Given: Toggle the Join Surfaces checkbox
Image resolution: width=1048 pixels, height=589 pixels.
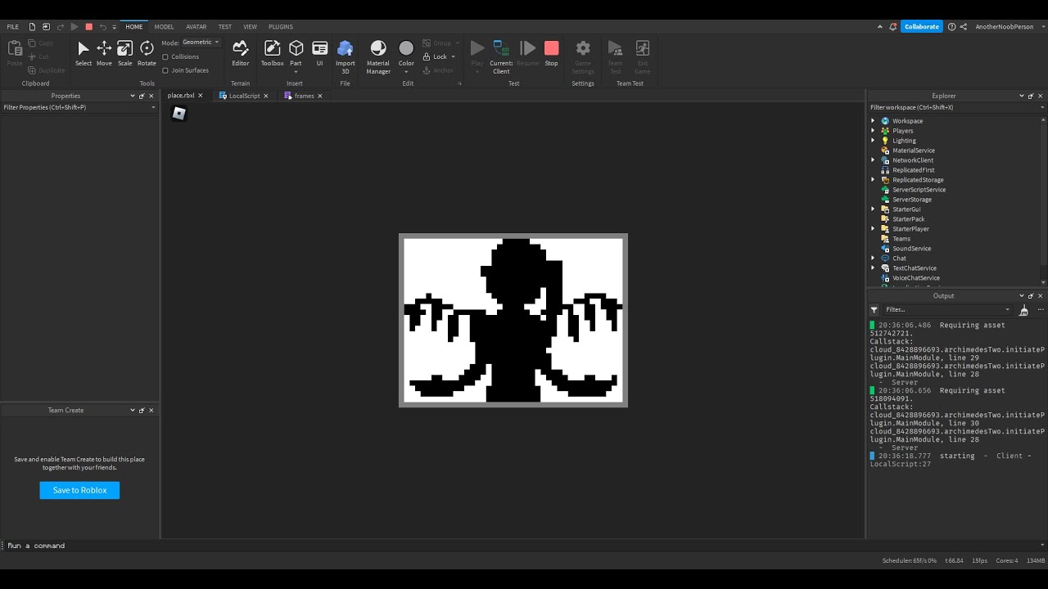Looking at the screenshot, I should pyautogui.click(x=165, y=70).
